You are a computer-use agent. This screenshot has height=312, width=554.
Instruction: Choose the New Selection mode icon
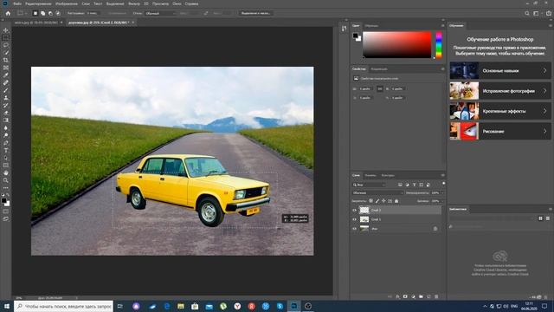coord(35,13)
